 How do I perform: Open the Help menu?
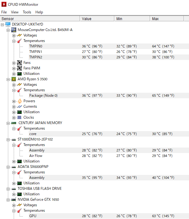39,12
